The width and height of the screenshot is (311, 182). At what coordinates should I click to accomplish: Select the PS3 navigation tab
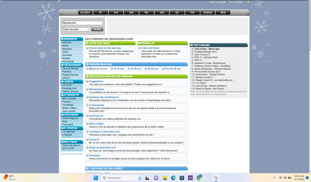(116, 12)
